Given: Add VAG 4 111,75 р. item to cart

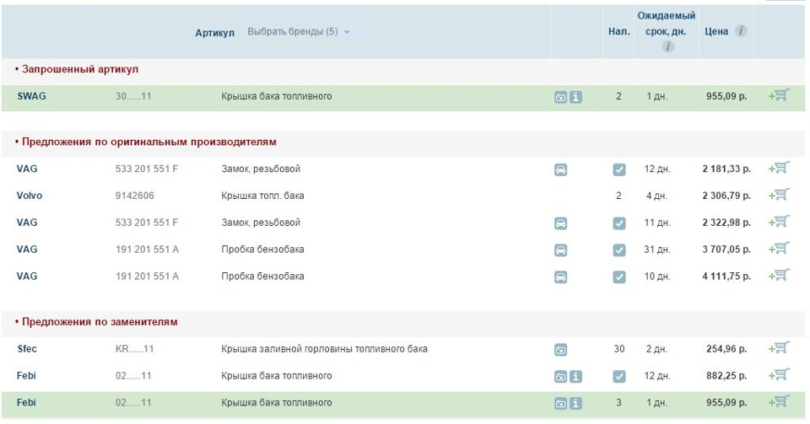Looking at the screenshot, I should [x=779, y=276].
